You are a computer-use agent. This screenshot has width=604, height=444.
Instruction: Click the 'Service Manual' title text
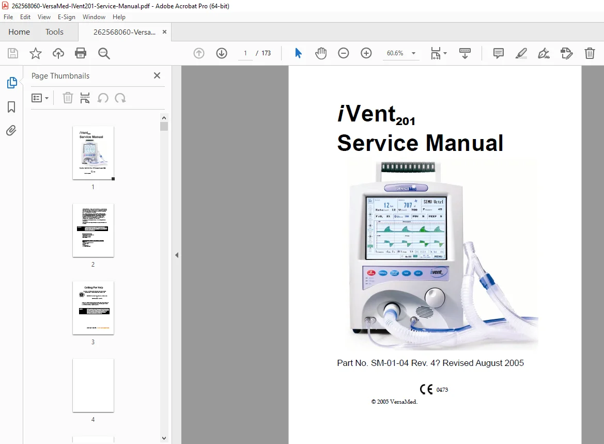(420, 143)
